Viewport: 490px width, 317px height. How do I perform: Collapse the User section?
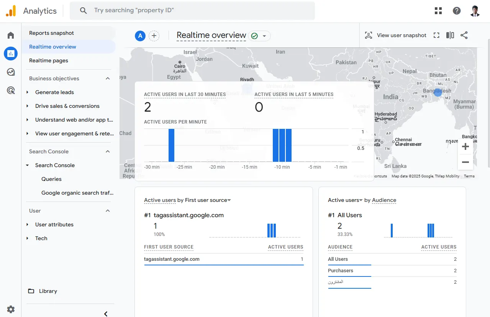point(108,211)
